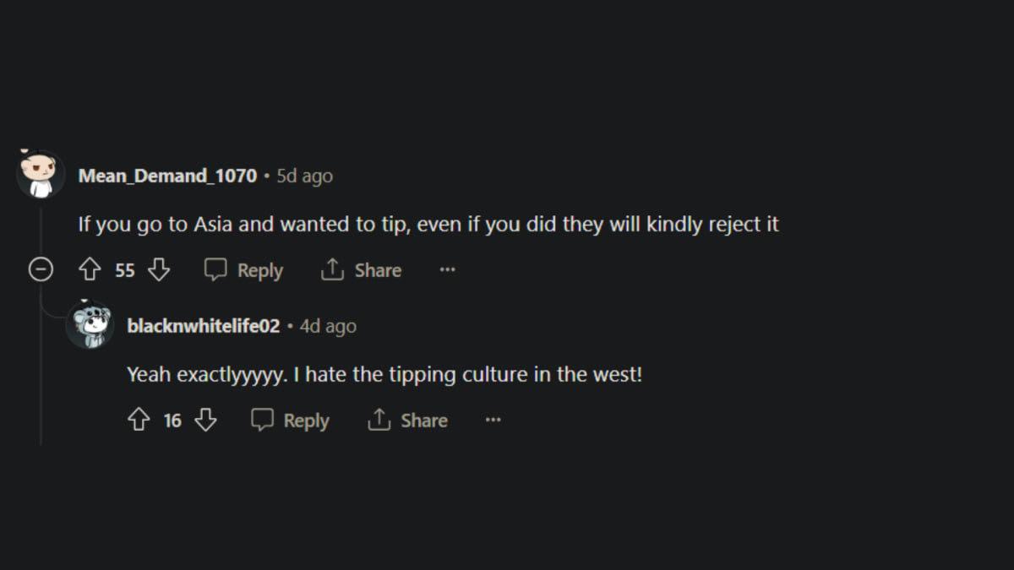Open Mean_Demand_1070's user profile link
Screen dimensions: 1014x570
(x=167, y=176)
